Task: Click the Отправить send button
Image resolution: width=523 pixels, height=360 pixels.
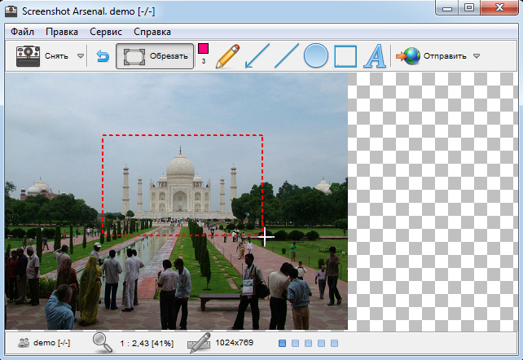Action: [432, 56]
